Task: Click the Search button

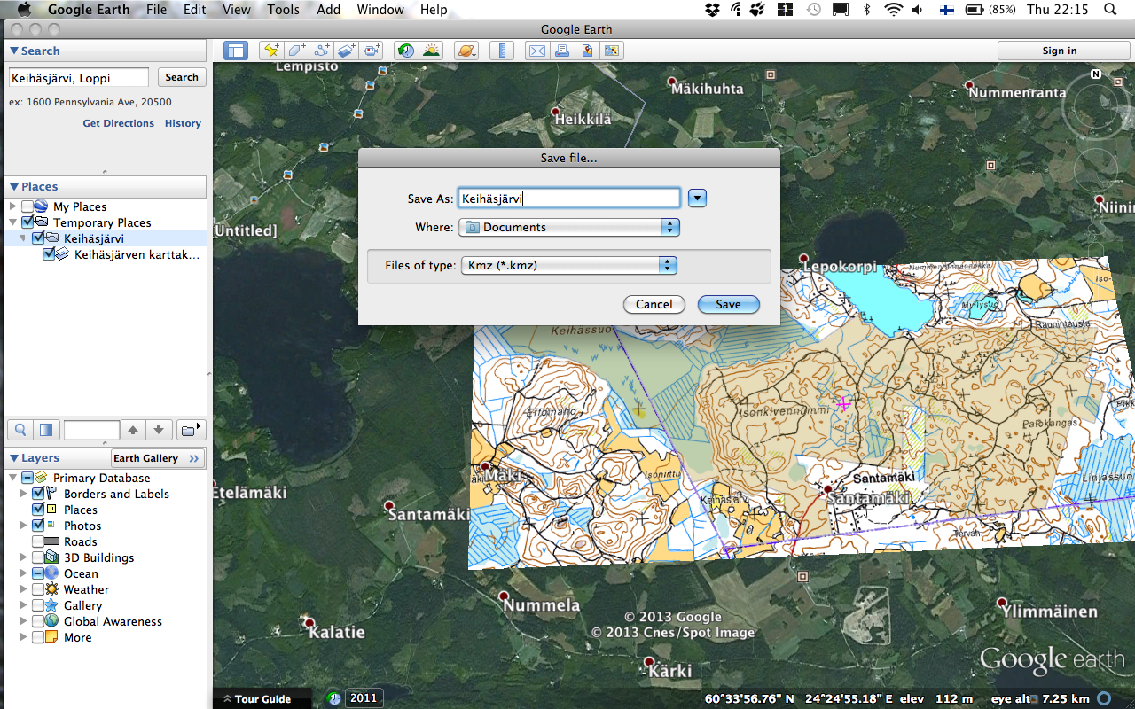Action: [182, 77]
